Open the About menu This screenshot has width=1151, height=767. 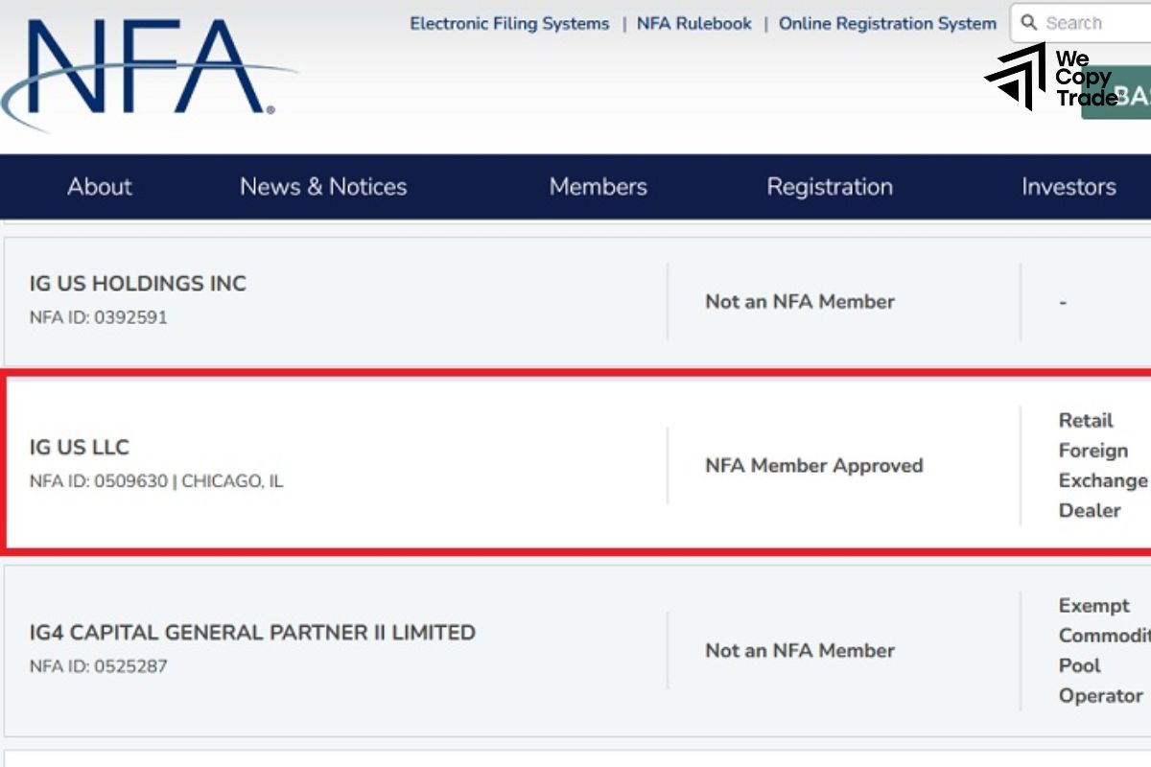coord(100,187)
